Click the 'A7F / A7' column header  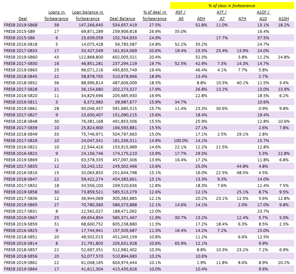[x=221, y=15]
